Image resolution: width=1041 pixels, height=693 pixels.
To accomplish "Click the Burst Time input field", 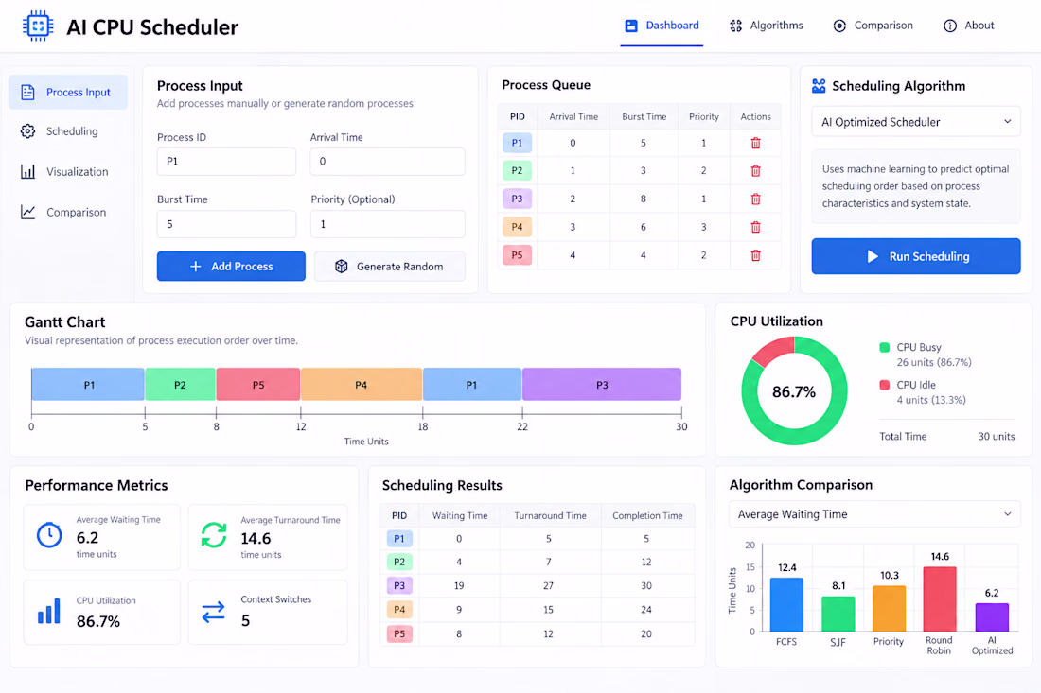I will click(226, 224).
